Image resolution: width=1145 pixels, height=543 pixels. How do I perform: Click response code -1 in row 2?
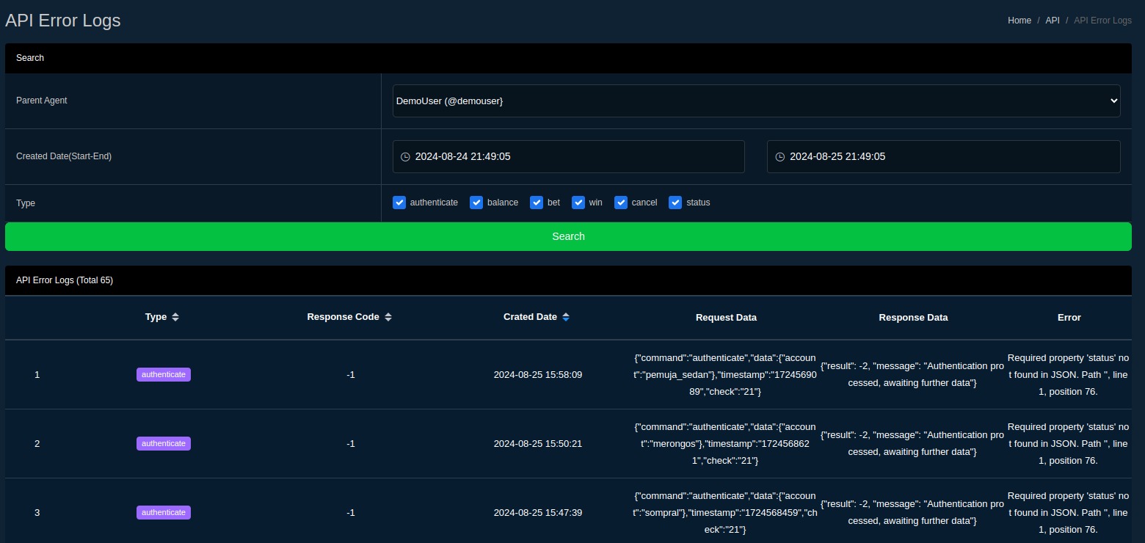click(x=351, y=444)
